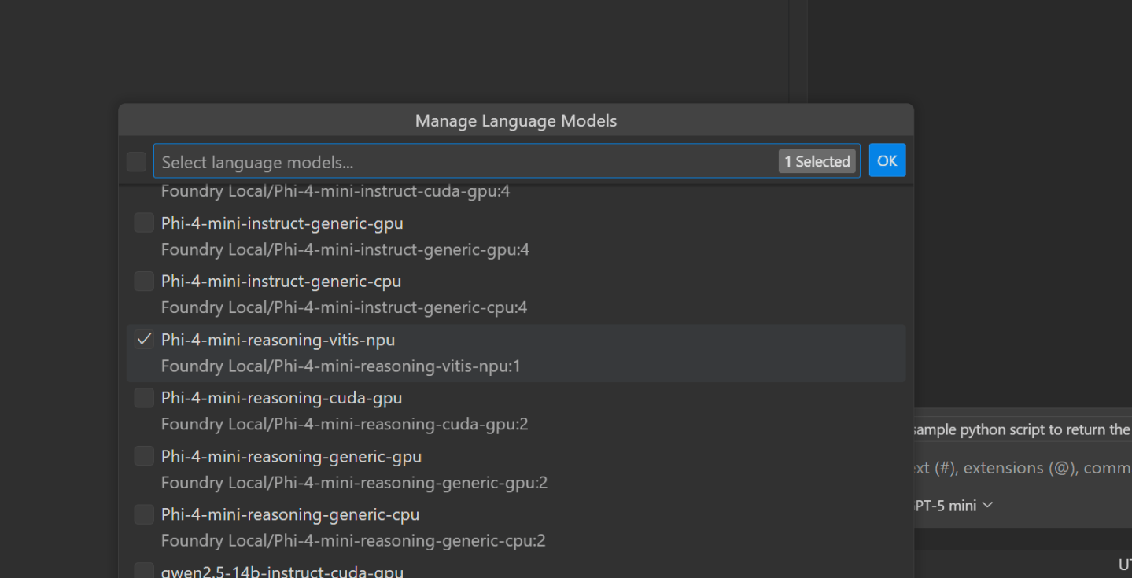Click the "Phi-4-mini-reasoning-cuda-gpu" model name
Image resolution: width=1132 pixels, height=578 pixels.
pos(282,398)
